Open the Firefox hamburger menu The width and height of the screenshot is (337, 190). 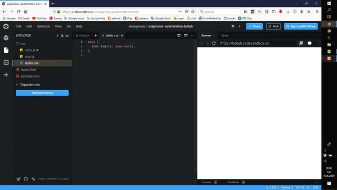(317, 12)
